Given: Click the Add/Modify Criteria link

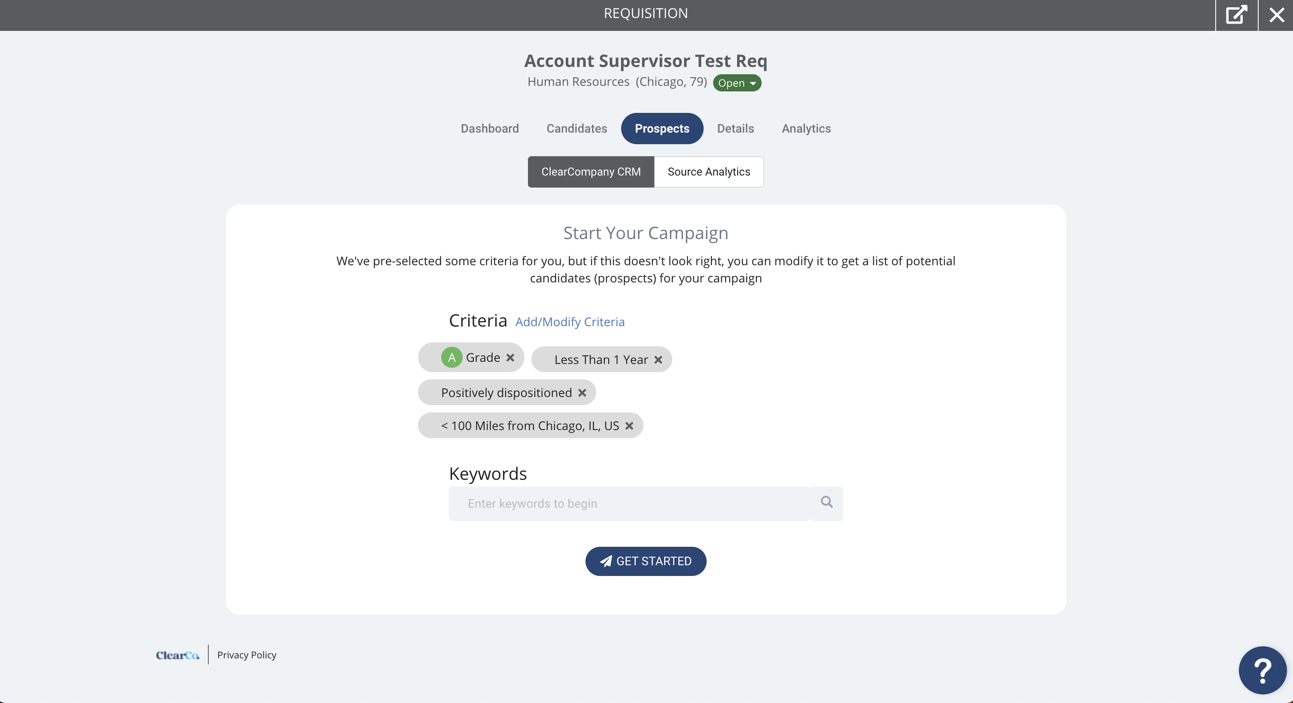Looking at the screenshot, I should click(x=570, y=322).
